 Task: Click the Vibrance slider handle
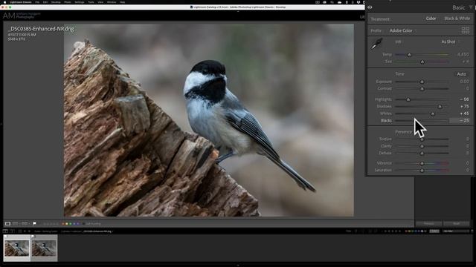[x=422, y=163]
